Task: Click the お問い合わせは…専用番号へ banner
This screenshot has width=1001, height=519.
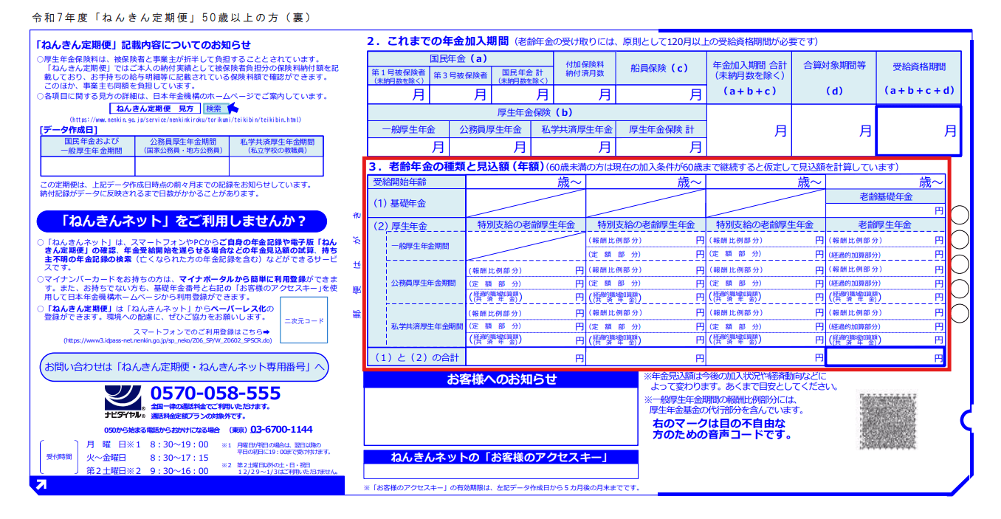Action: pyautogui.click(x=183, y=367)
